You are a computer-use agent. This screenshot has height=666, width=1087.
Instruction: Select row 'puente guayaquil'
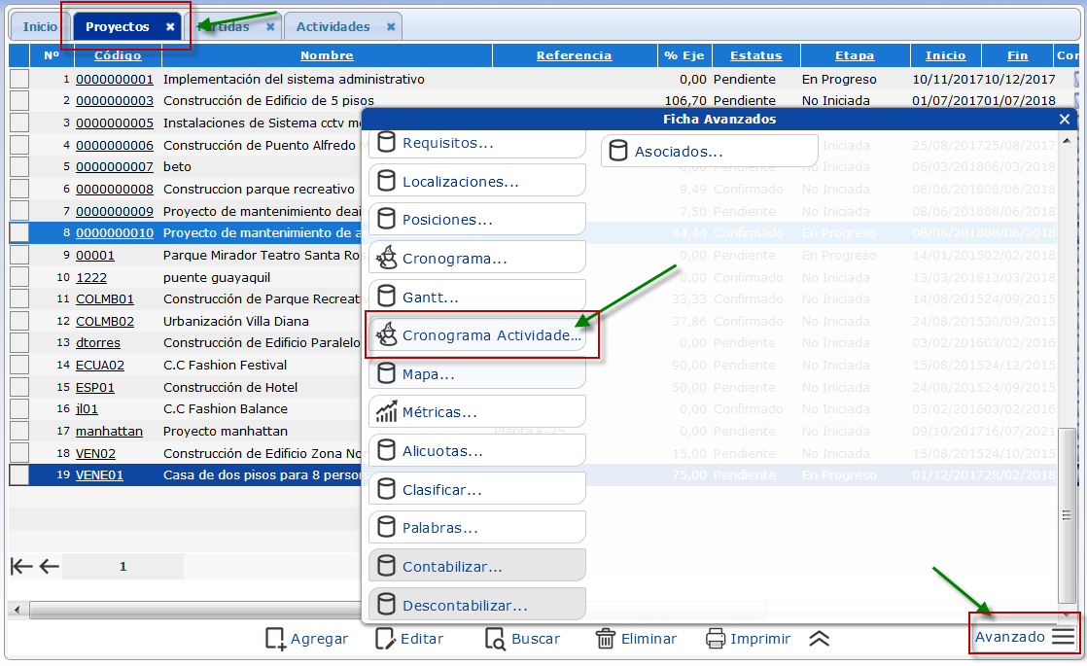216,277
